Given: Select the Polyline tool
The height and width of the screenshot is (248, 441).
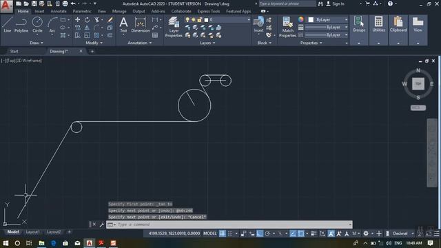Looking at the screenshot, I should tap(21, 25).
